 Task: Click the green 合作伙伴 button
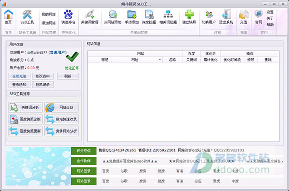[84, 161]
